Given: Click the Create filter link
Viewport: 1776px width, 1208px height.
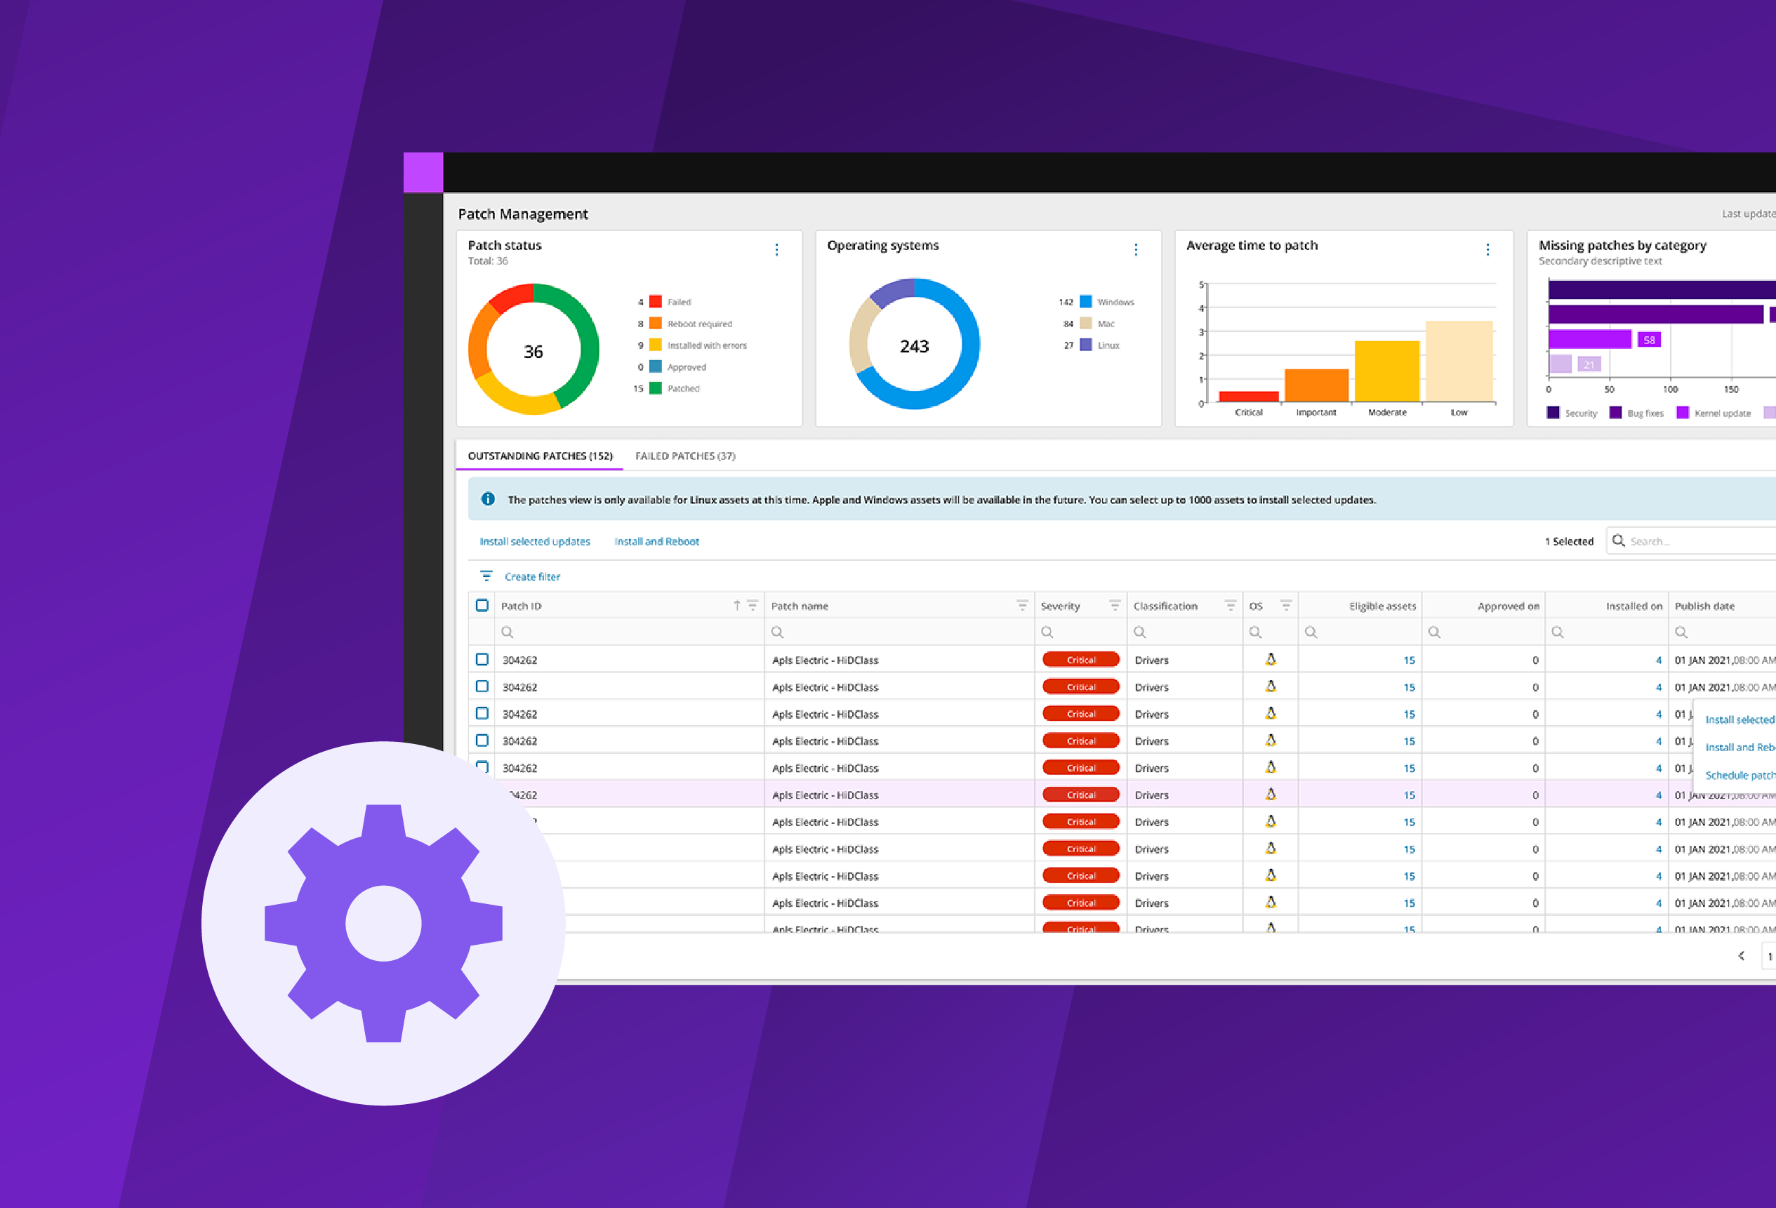Looking at the screenshot, I should pyautogui.click(x=533, y=576).
